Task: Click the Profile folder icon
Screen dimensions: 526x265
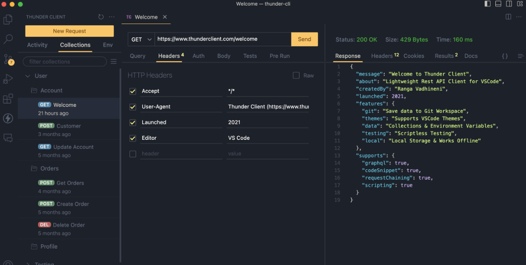Action: point(34,247)
